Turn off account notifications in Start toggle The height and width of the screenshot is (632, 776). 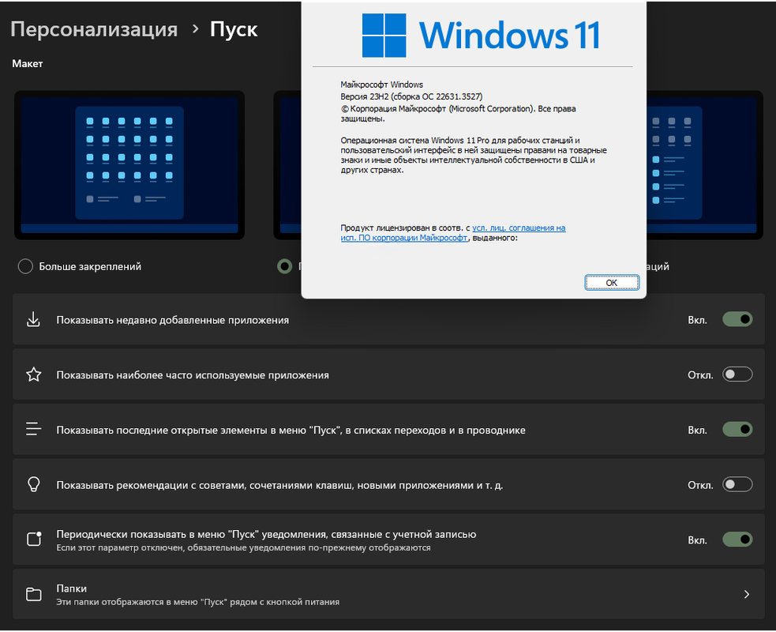737,540
